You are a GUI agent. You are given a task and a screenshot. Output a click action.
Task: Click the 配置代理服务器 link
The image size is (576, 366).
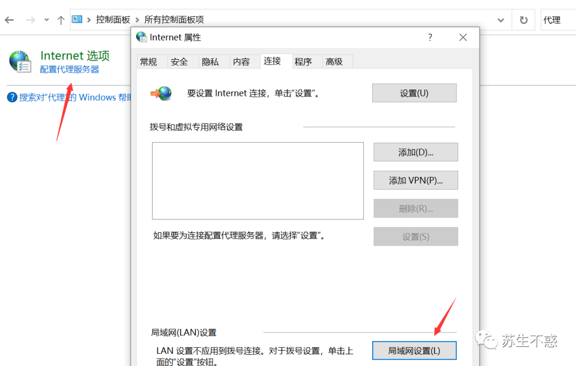pyautogui.click(x=69, y=69)
